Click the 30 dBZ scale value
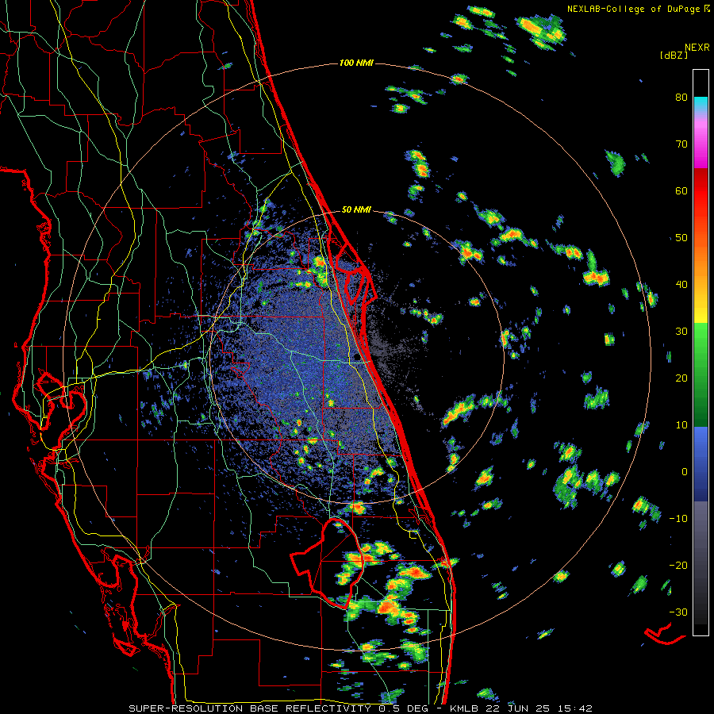 click(x=681, y=332)
